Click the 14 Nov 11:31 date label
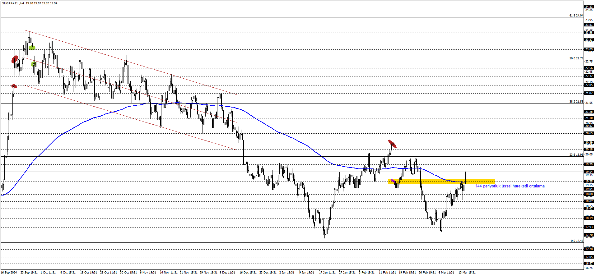The width and height of the screenshot is (596, 276). [x=169, y=273]
